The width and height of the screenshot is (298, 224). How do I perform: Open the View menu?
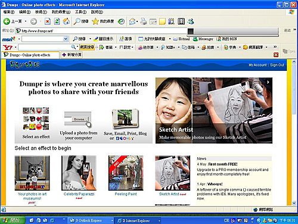[41, 12]
